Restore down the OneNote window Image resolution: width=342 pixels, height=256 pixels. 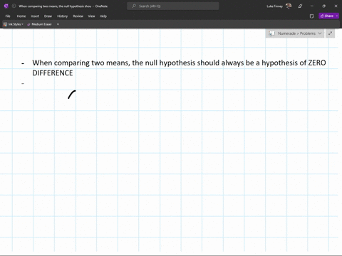coord(323,6)
